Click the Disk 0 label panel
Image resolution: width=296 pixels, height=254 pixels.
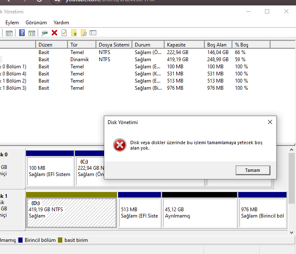pyautogui.click(x=12, y=168)
